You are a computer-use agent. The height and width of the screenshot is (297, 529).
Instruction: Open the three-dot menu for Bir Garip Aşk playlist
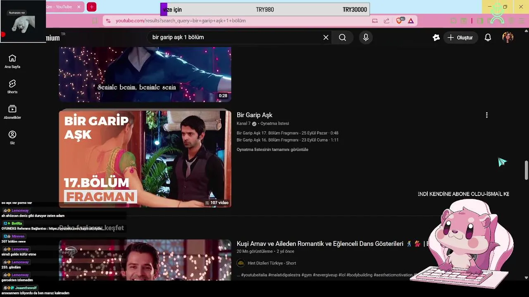coord(486,115)
